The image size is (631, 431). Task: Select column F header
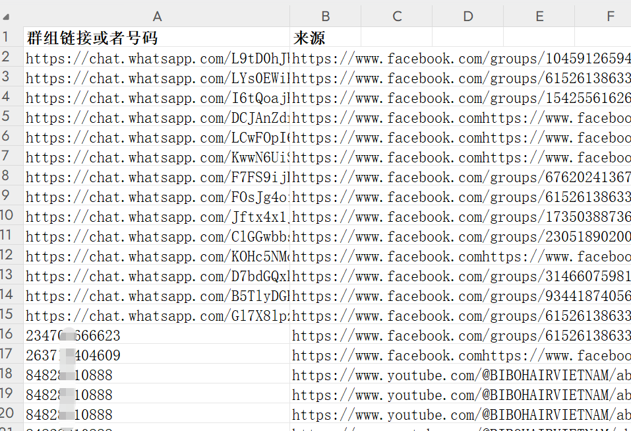click(603, 17)
